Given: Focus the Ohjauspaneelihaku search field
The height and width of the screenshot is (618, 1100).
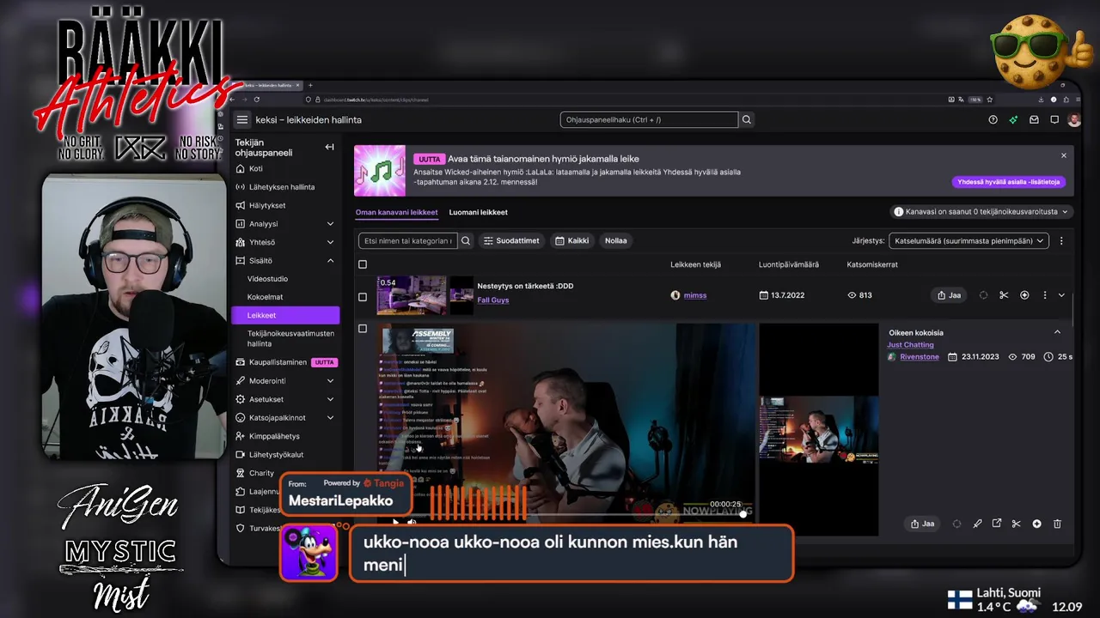Looking at the screenshot, I should coord(649,120).
